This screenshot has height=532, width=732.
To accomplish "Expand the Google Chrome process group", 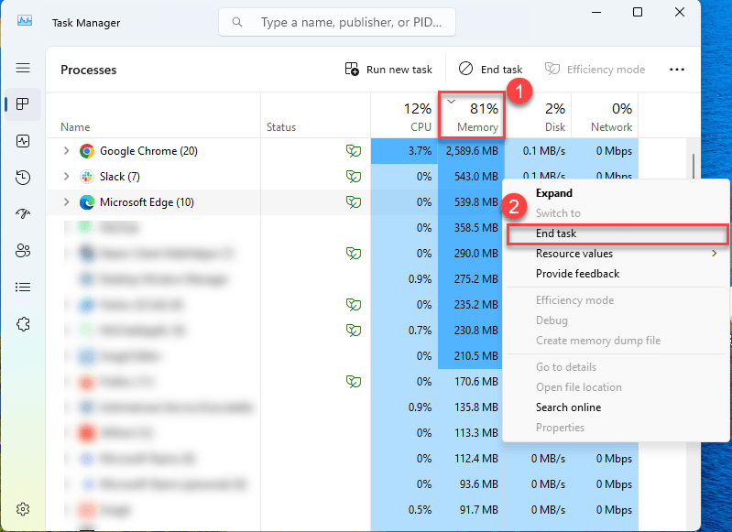I will pos(66,151).
